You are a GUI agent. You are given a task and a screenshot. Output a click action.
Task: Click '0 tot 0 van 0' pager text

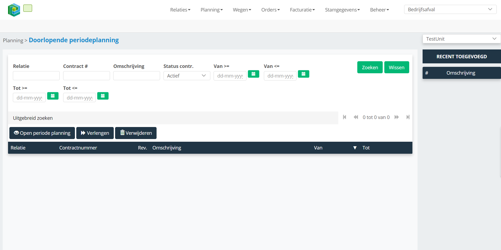pyautogui.click(x=376, y=117)
